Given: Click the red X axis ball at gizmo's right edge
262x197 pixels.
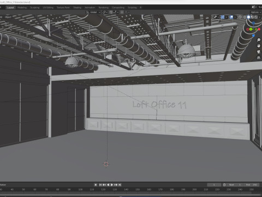Looking at the screenshot, I should point(259,29).
